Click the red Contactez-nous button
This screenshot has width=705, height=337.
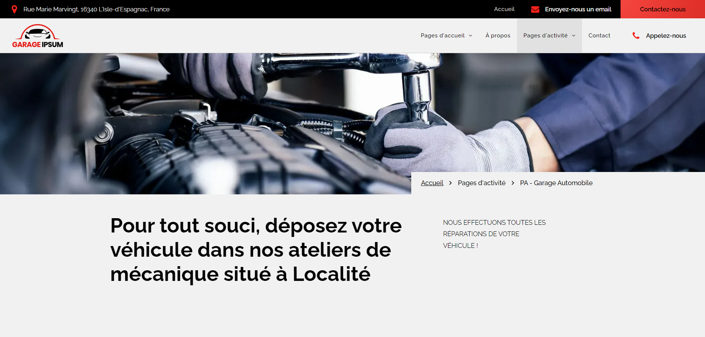[x=662, y=9]
